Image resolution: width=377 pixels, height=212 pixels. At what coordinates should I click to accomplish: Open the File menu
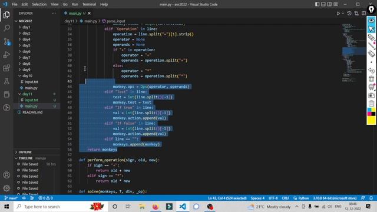pos(14,4)
